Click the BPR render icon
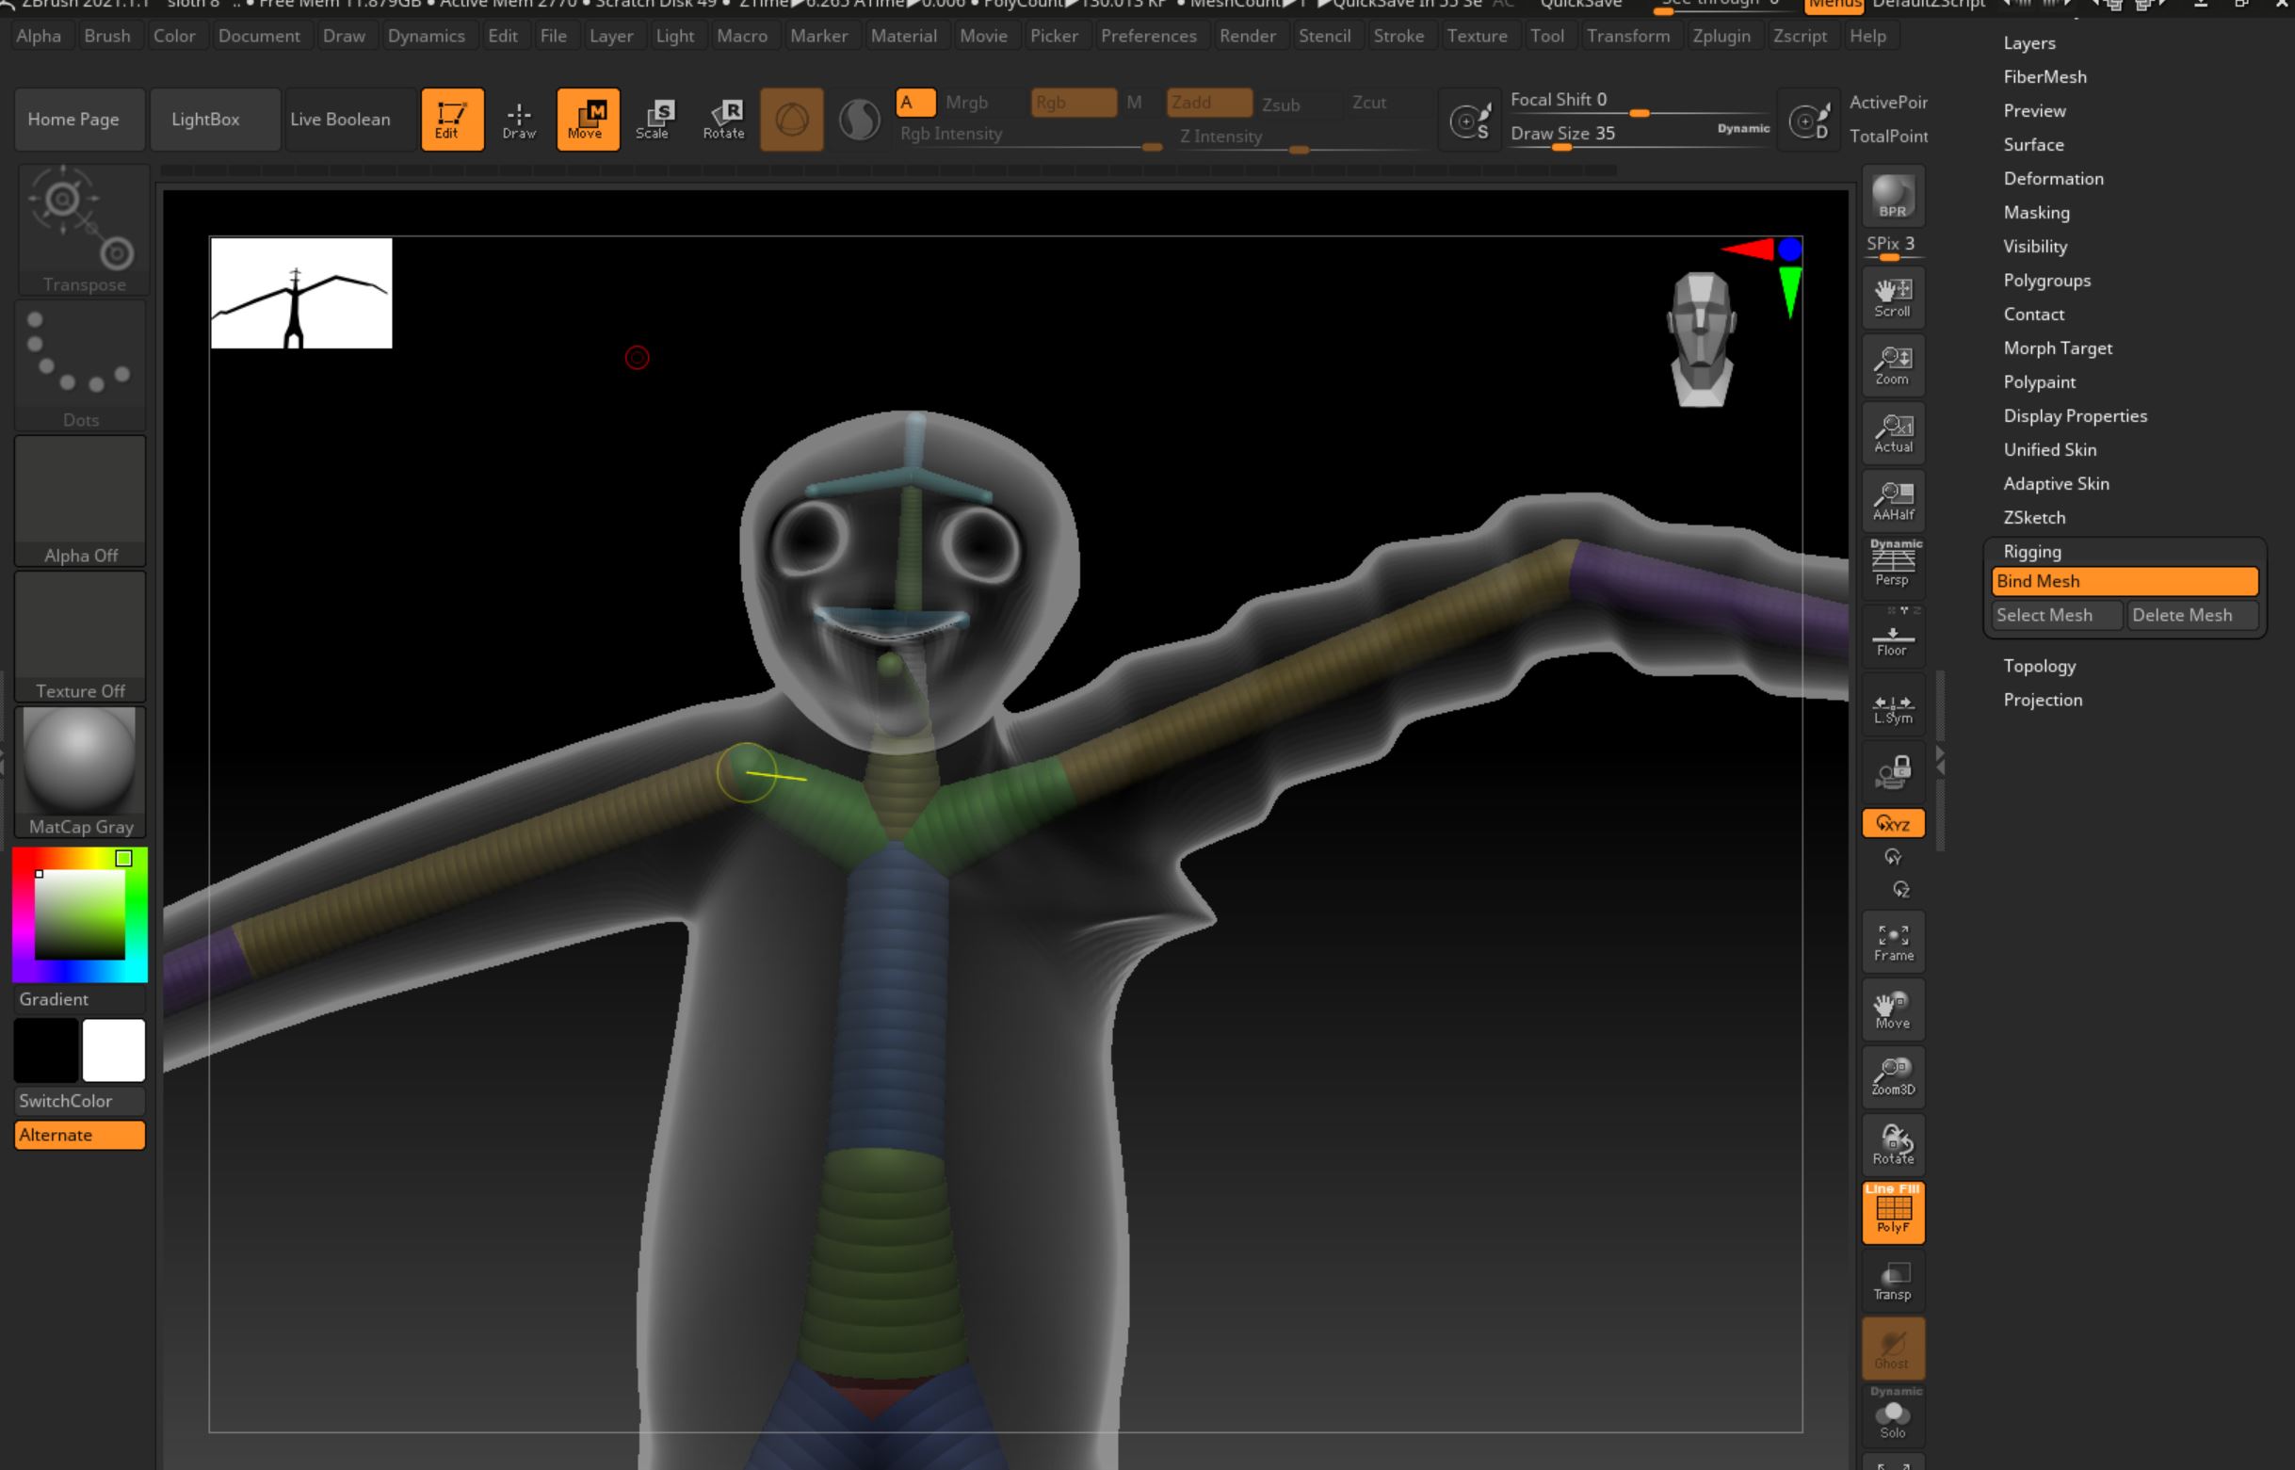This screenshot has height=1470, width=2295. [x=1892, y=197]
